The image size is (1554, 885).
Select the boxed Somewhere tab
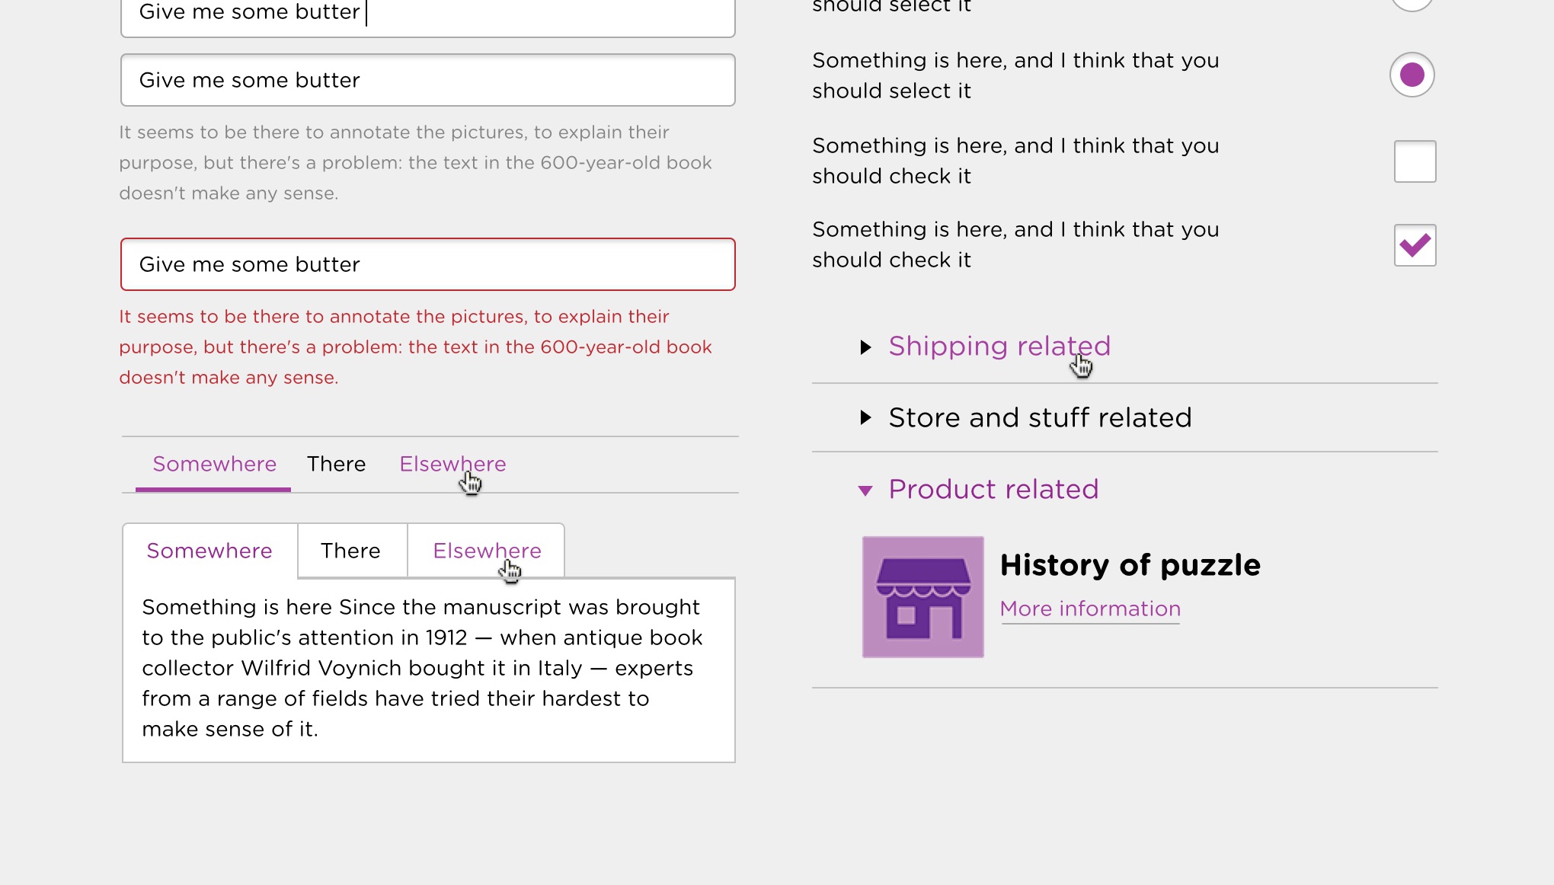[x=209, y=551]
